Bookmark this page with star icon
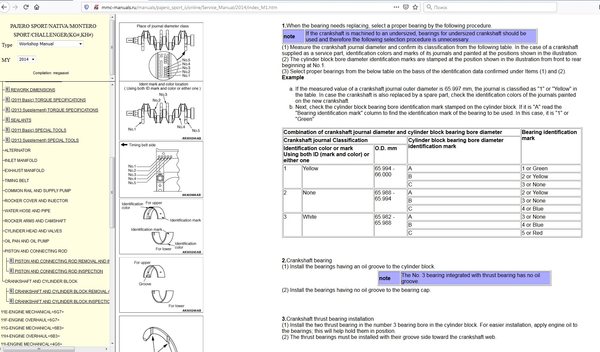This screenshot has width=600, height=352. coord(415,7)
